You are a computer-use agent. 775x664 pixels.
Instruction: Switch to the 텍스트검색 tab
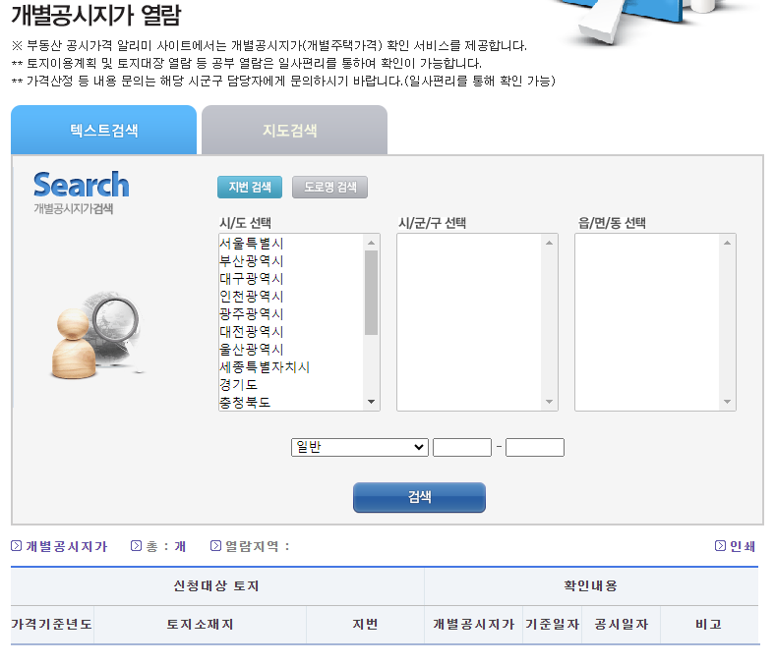pos(104,130)
